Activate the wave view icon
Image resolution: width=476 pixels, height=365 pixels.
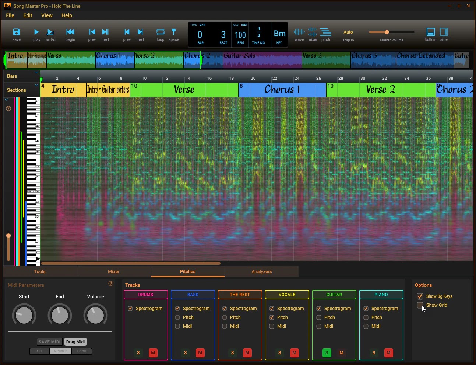299,34
